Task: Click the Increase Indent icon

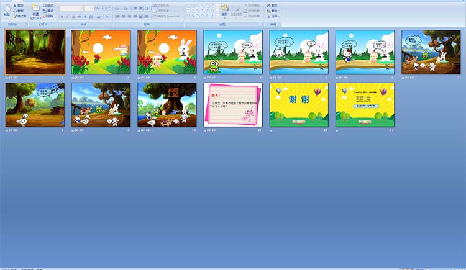Action: click(141, 8)
